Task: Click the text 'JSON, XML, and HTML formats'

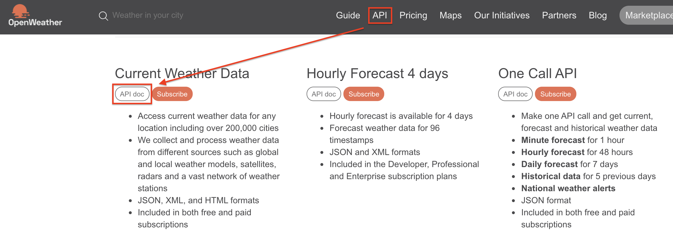Action: (198, 200)
